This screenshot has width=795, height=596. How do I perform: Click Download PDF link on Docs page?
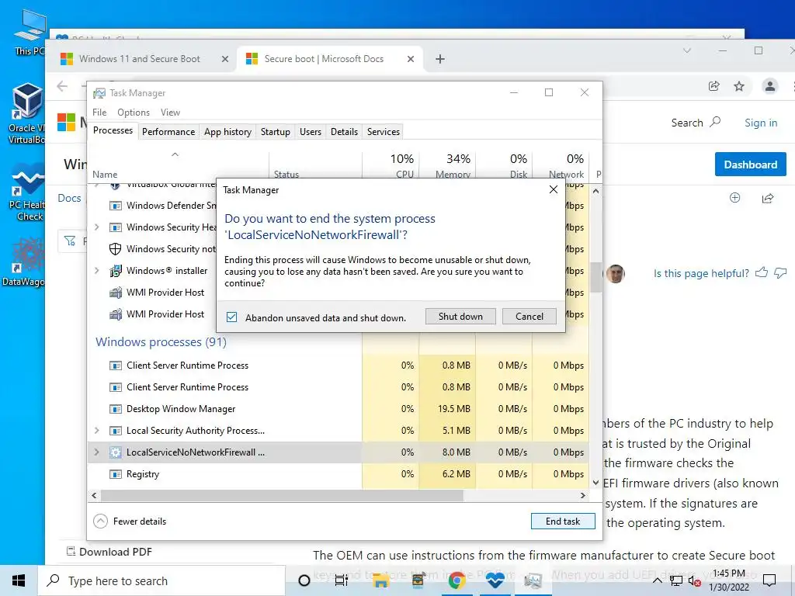point(109,552)
